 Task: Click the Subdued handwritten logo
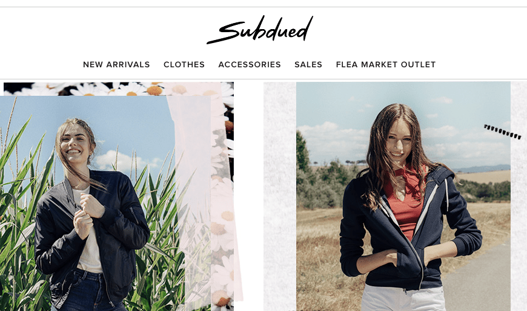click(260, 30)
